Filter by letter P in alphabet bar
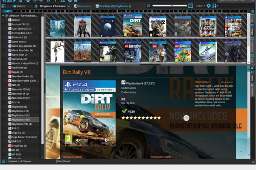This screenshot has width=256, height=170. tap(156, 11)
